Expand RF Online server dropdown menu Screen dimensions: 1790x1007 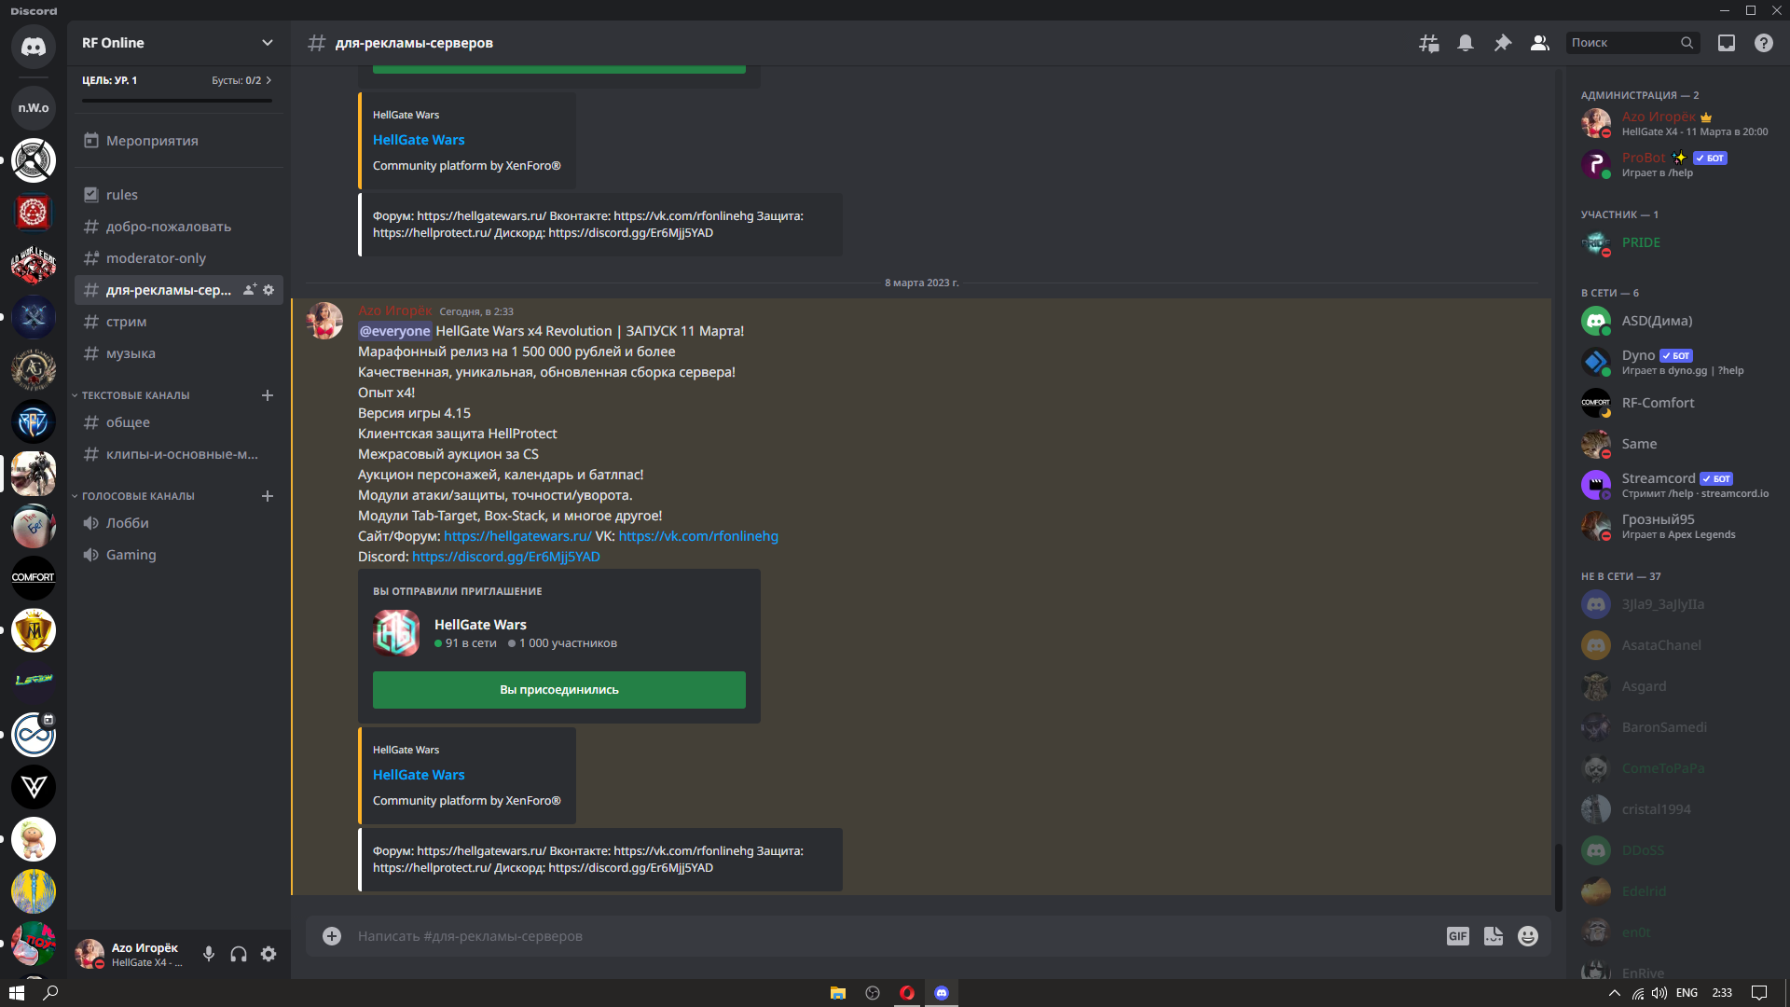(x=268, y=43)
